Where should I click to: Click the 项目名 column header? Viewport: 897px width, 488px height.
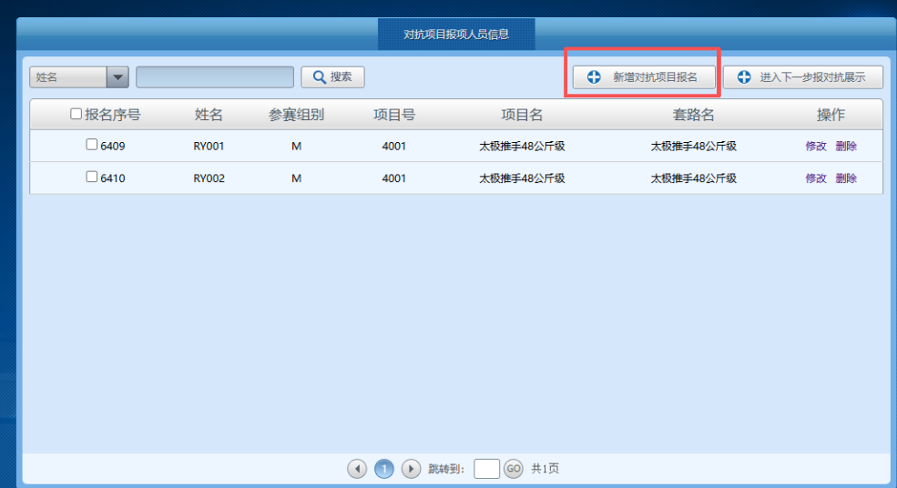tap(522, 115)
